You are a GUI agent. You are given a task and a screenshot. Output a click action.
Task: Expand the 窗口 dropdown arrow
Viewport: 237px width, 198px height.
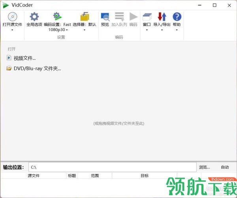(x=147, y=30)
